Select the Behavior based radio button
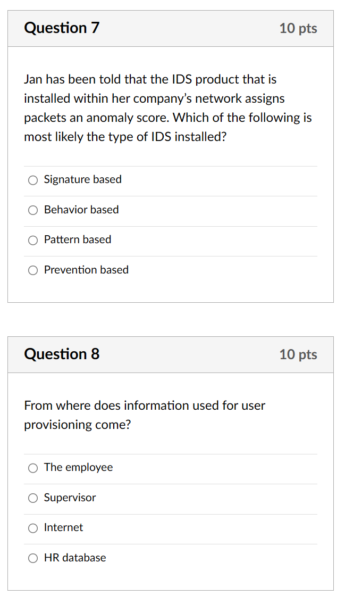The height and width of the screenshot is (596, 345). 32,210
